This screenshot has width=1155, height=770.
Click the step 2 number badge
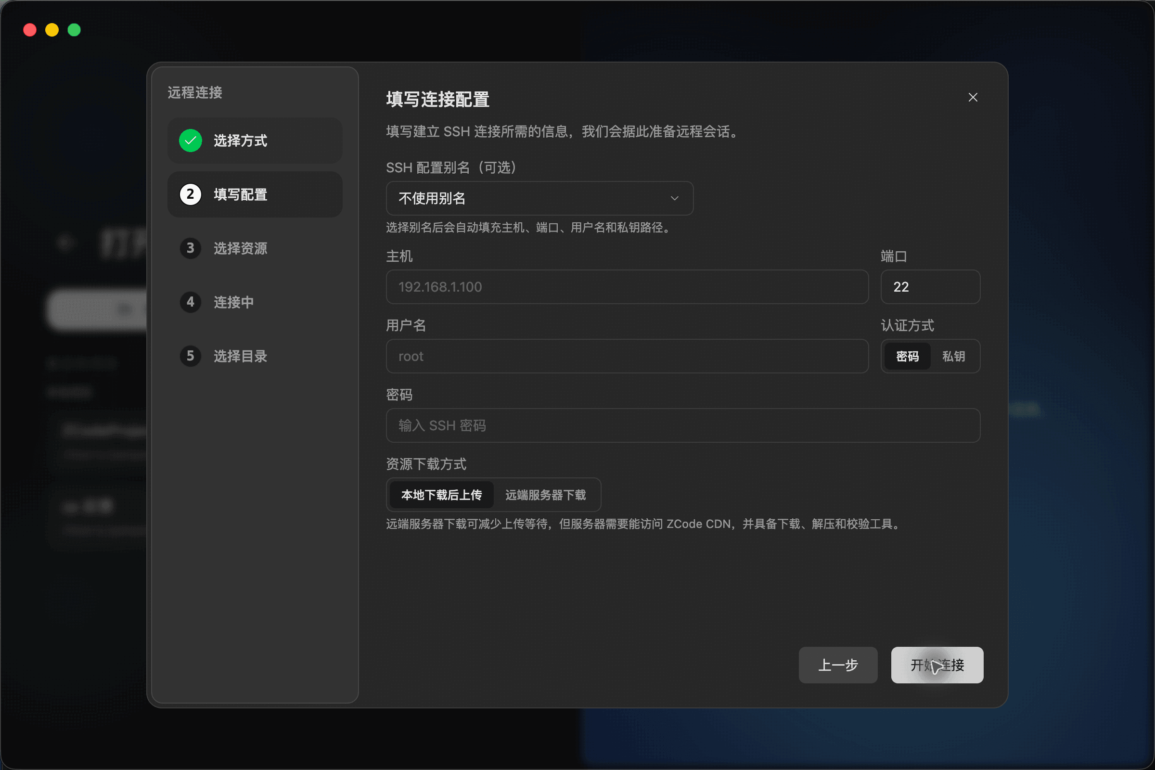point(191,194)
